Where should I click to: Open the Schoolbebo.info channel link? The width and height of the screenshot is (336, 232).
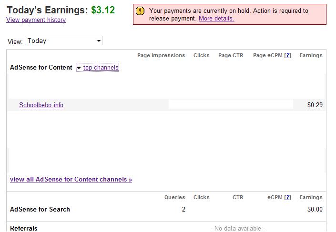coord(41,105)
